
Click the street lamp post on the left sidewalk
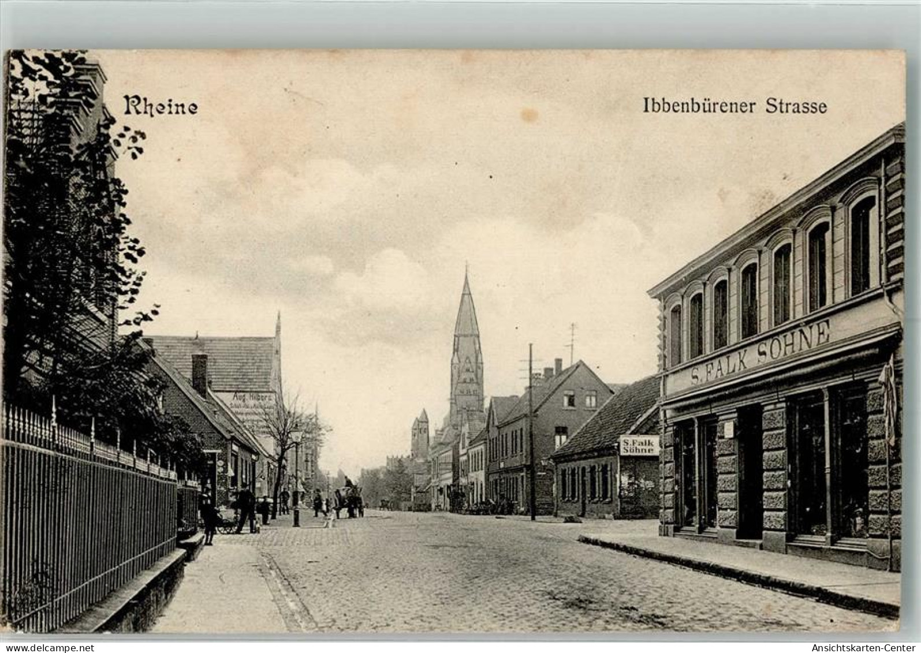[296, 477]
